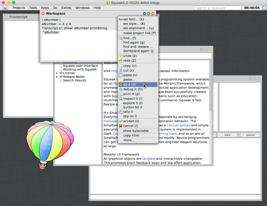Open the 'more...' submenu entry
Screen dimensions: 267x206
point(138,140)
